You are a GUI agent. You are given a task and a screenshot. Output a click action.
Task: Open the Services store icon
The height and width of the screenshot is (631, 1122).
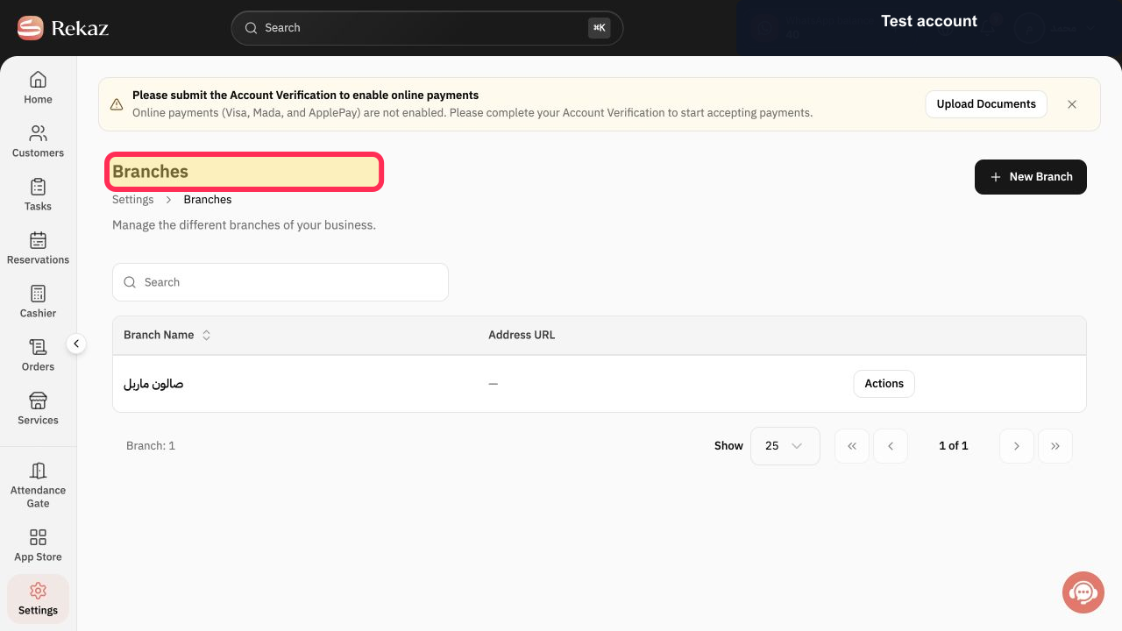pos(38,401)
